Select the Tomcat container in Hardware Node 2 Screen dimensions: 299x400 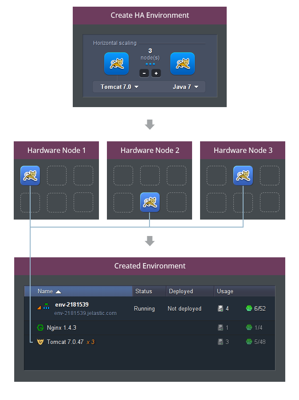150,202
